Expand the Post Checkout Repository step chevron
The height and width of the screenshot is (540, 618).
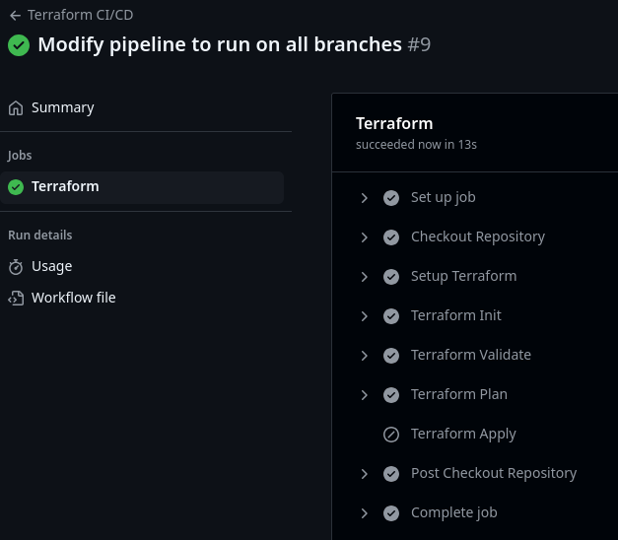[x=364, y=474]
